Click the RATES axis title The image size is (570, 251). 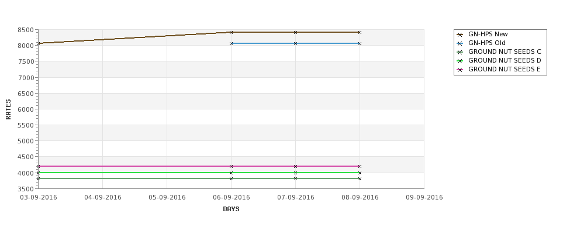pyautogui.click(x=8, y=109)
